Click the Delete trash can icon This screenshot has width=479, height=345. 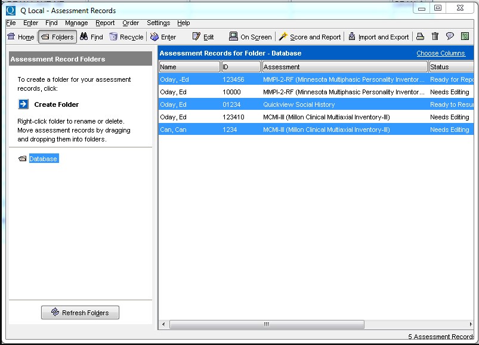[x=435, y=36]
